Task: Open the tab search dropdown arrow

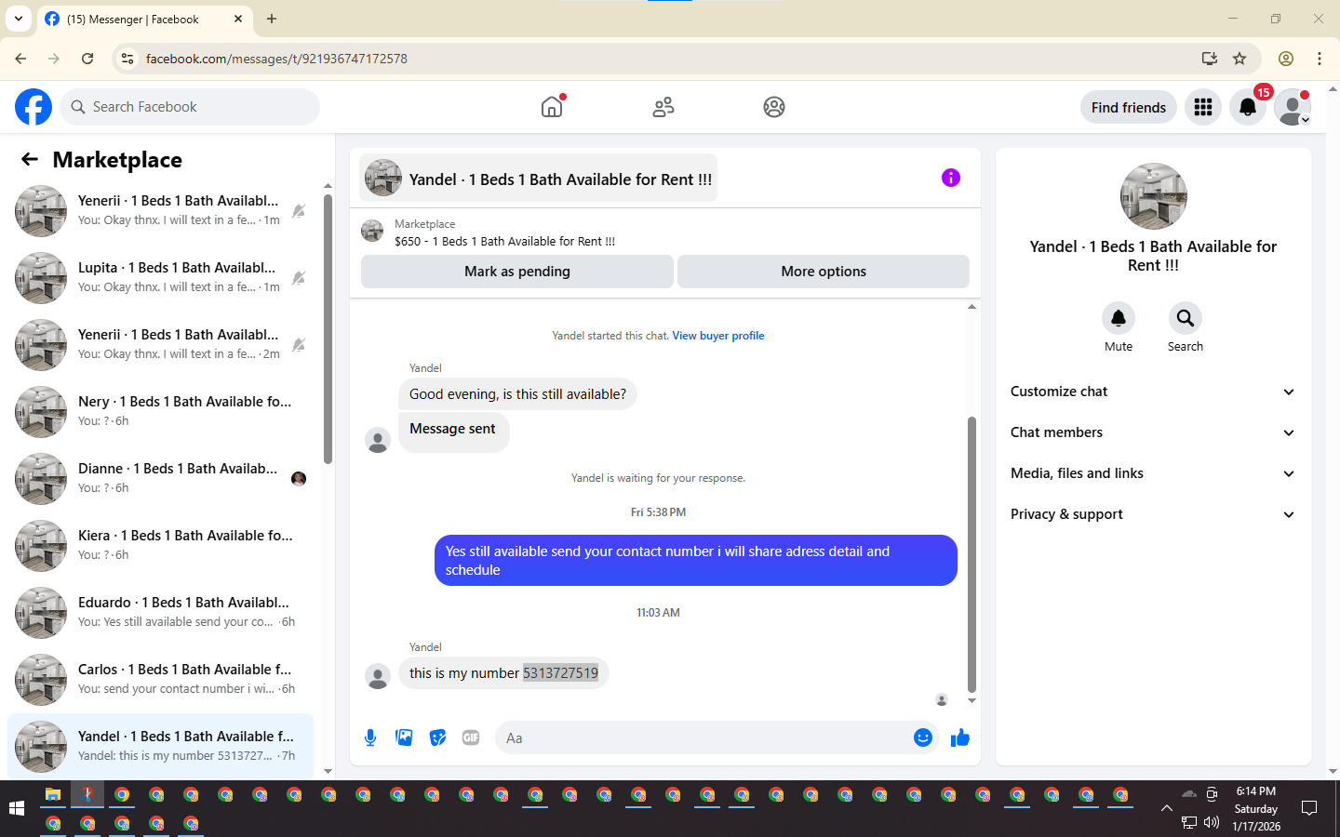Action: [x=18, y=19]
